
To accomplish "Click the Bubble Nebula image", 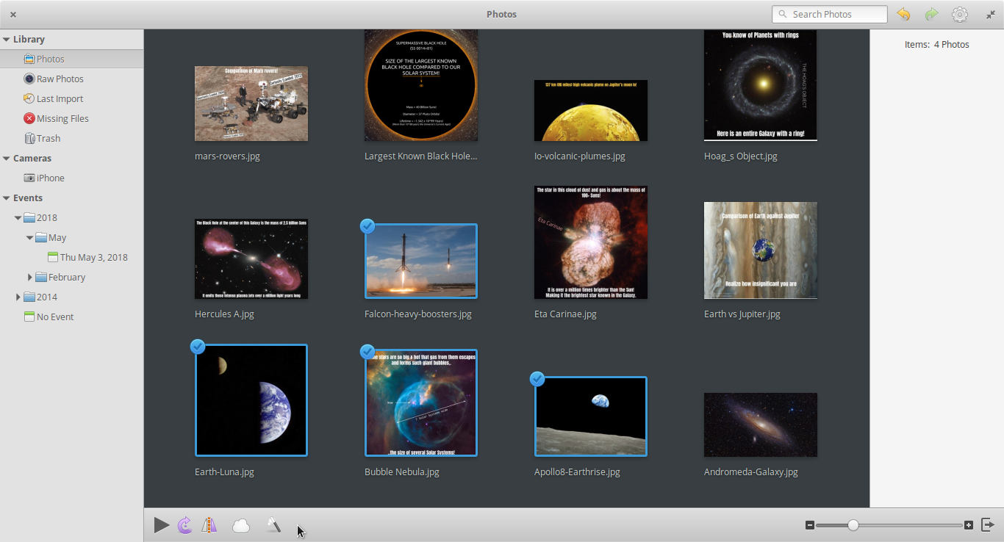I will click(421, 402).
